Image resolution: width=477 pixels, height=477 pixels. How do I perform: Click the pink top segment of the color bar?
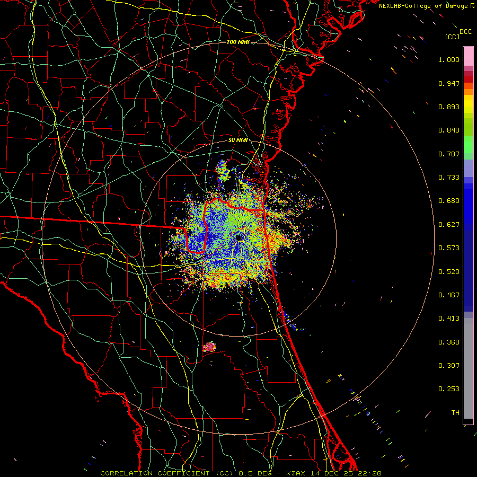[468, 56]
